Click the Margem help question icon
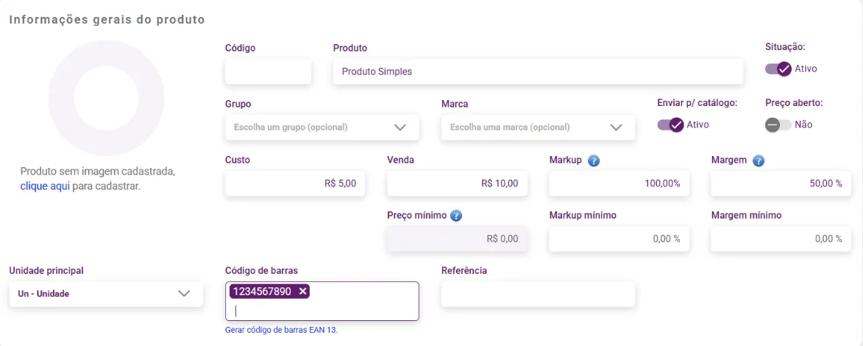The height and width of the screenshot is (346, 863). click(759, 161)
